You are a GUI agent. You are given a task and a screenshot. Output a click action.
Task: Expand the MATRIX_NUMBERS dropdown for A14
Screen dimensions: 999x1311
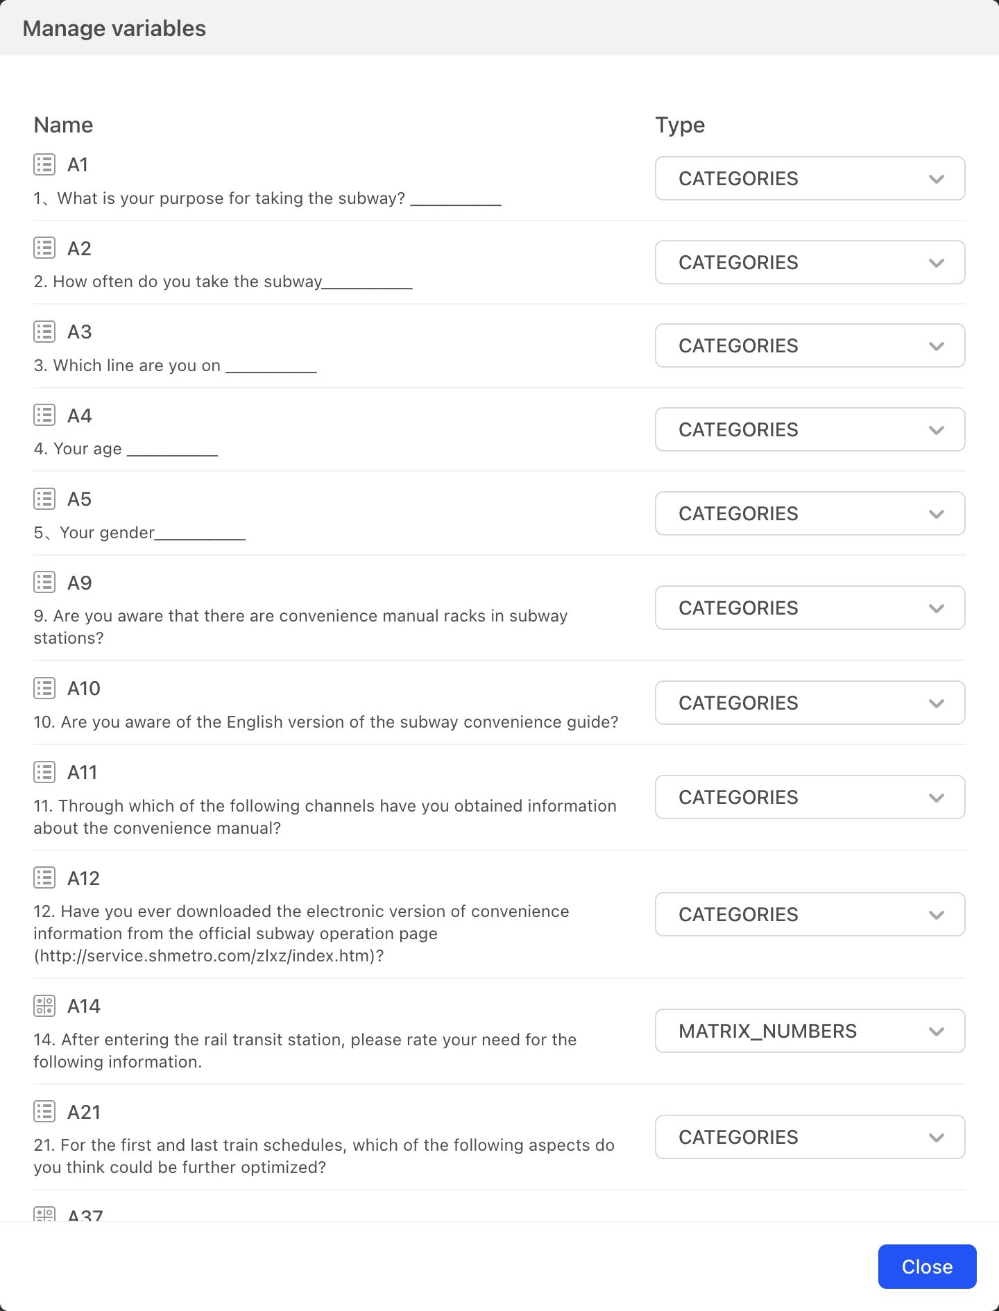point(810,1031)
